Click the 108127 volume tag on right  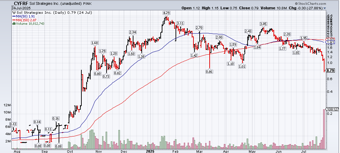click(332, 110)
